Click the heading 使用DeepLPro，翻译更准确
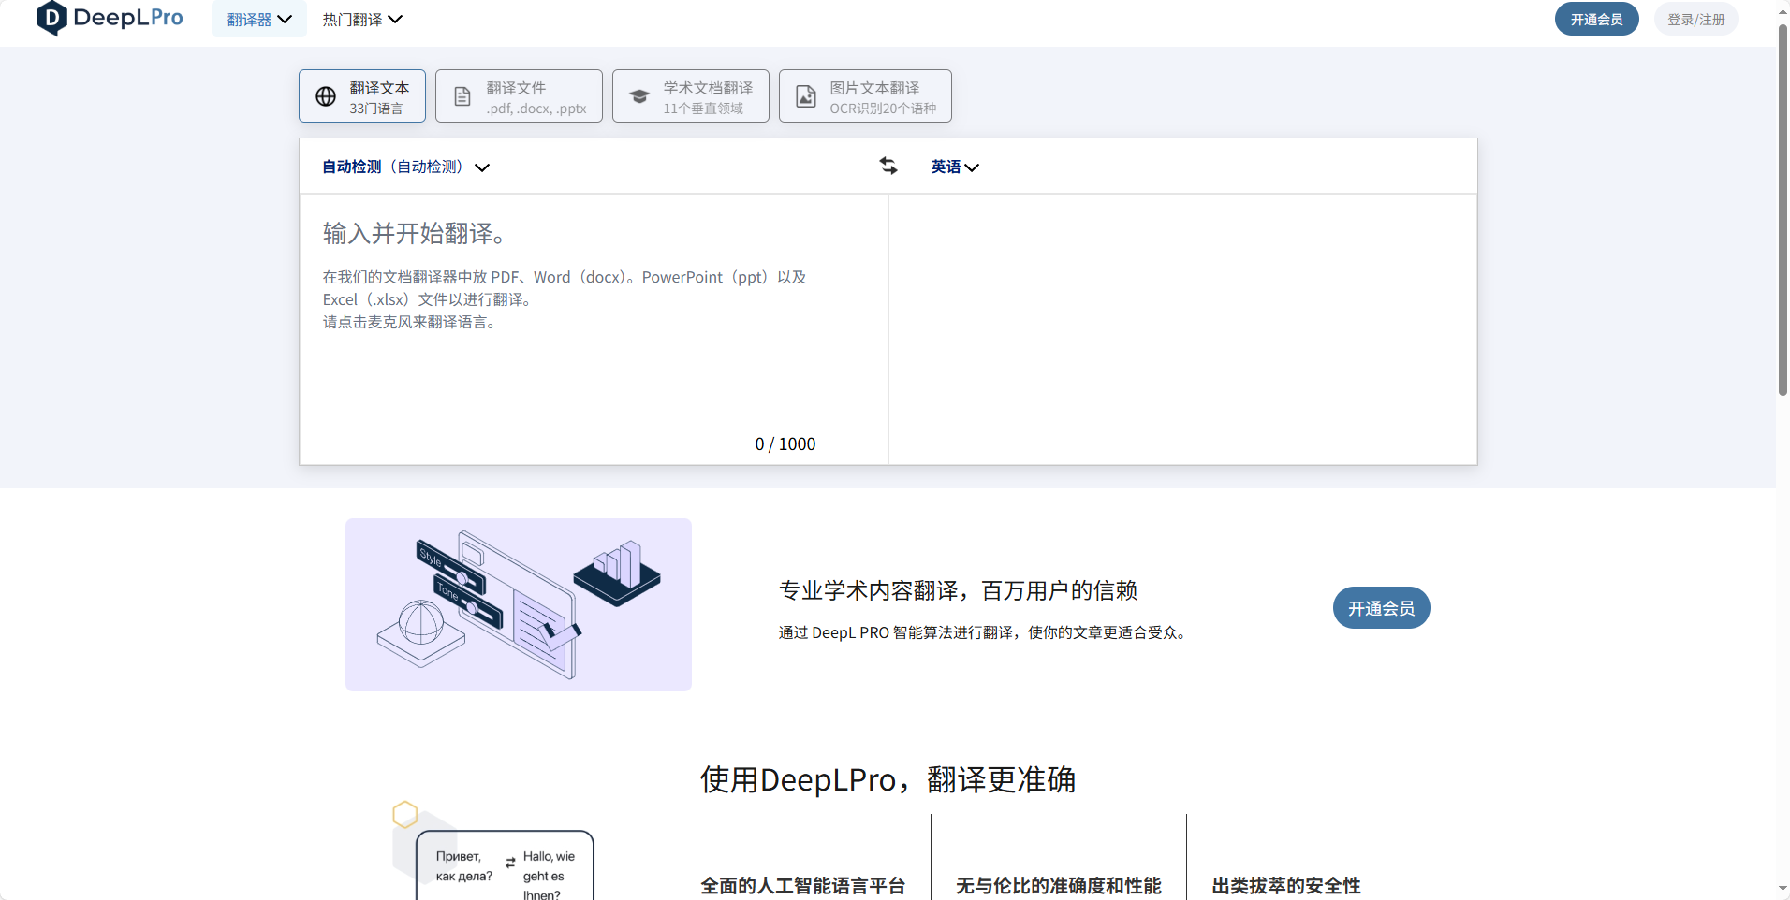This screenshot has height=900, width=1790. [x=888, y=779]
